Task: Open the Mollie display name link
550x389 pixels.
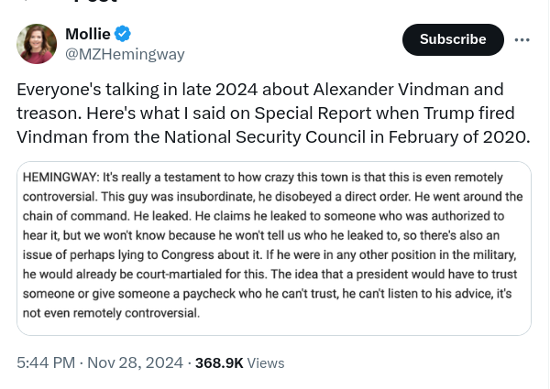Action: point(87,34)
